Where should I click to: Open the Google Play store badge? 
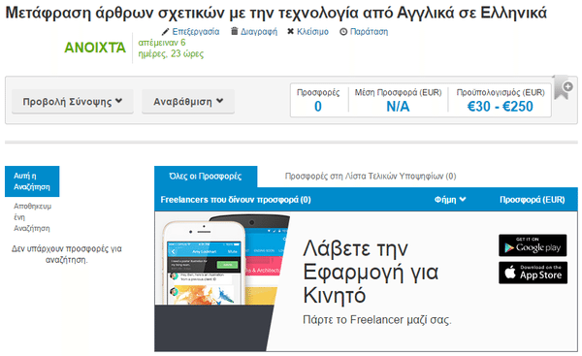click(533, 245)
